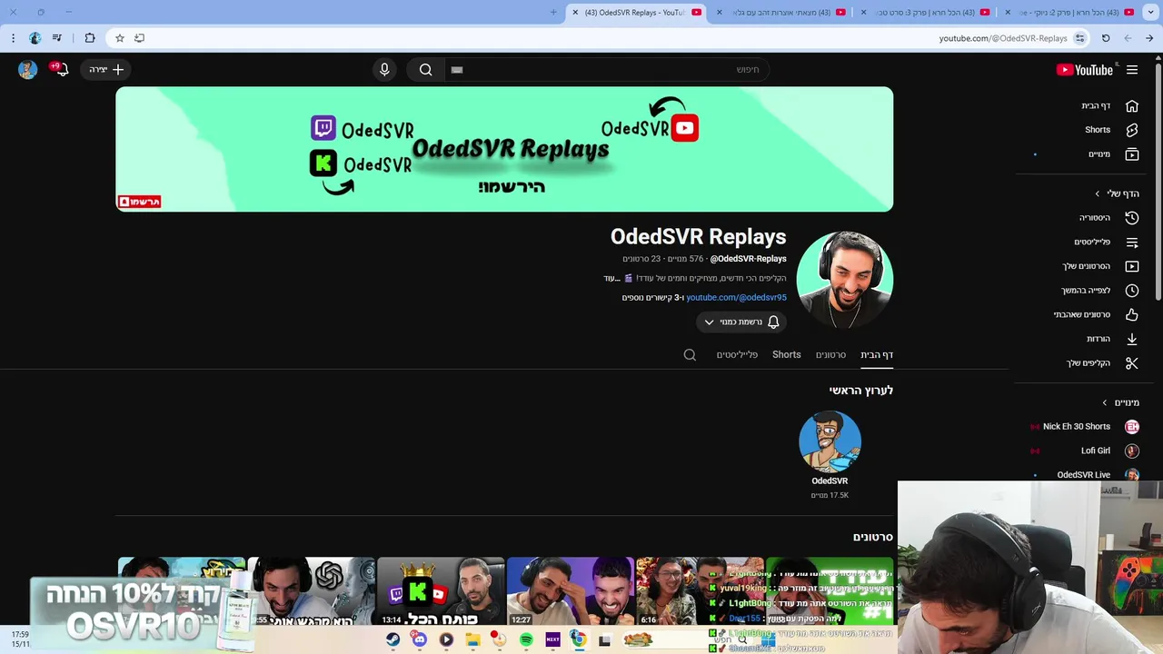Image resolution: width=1163 pixels, height=654 pixels.
Task: Select the 'סרטונים' channel tab
Action: [x=830, y=355]
